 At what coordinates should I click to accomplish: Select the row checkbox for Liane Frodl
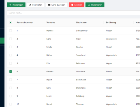click(x=11, y=39)
